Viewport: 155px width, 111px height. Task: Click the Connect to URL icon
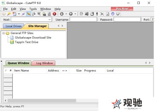[44, 14]
